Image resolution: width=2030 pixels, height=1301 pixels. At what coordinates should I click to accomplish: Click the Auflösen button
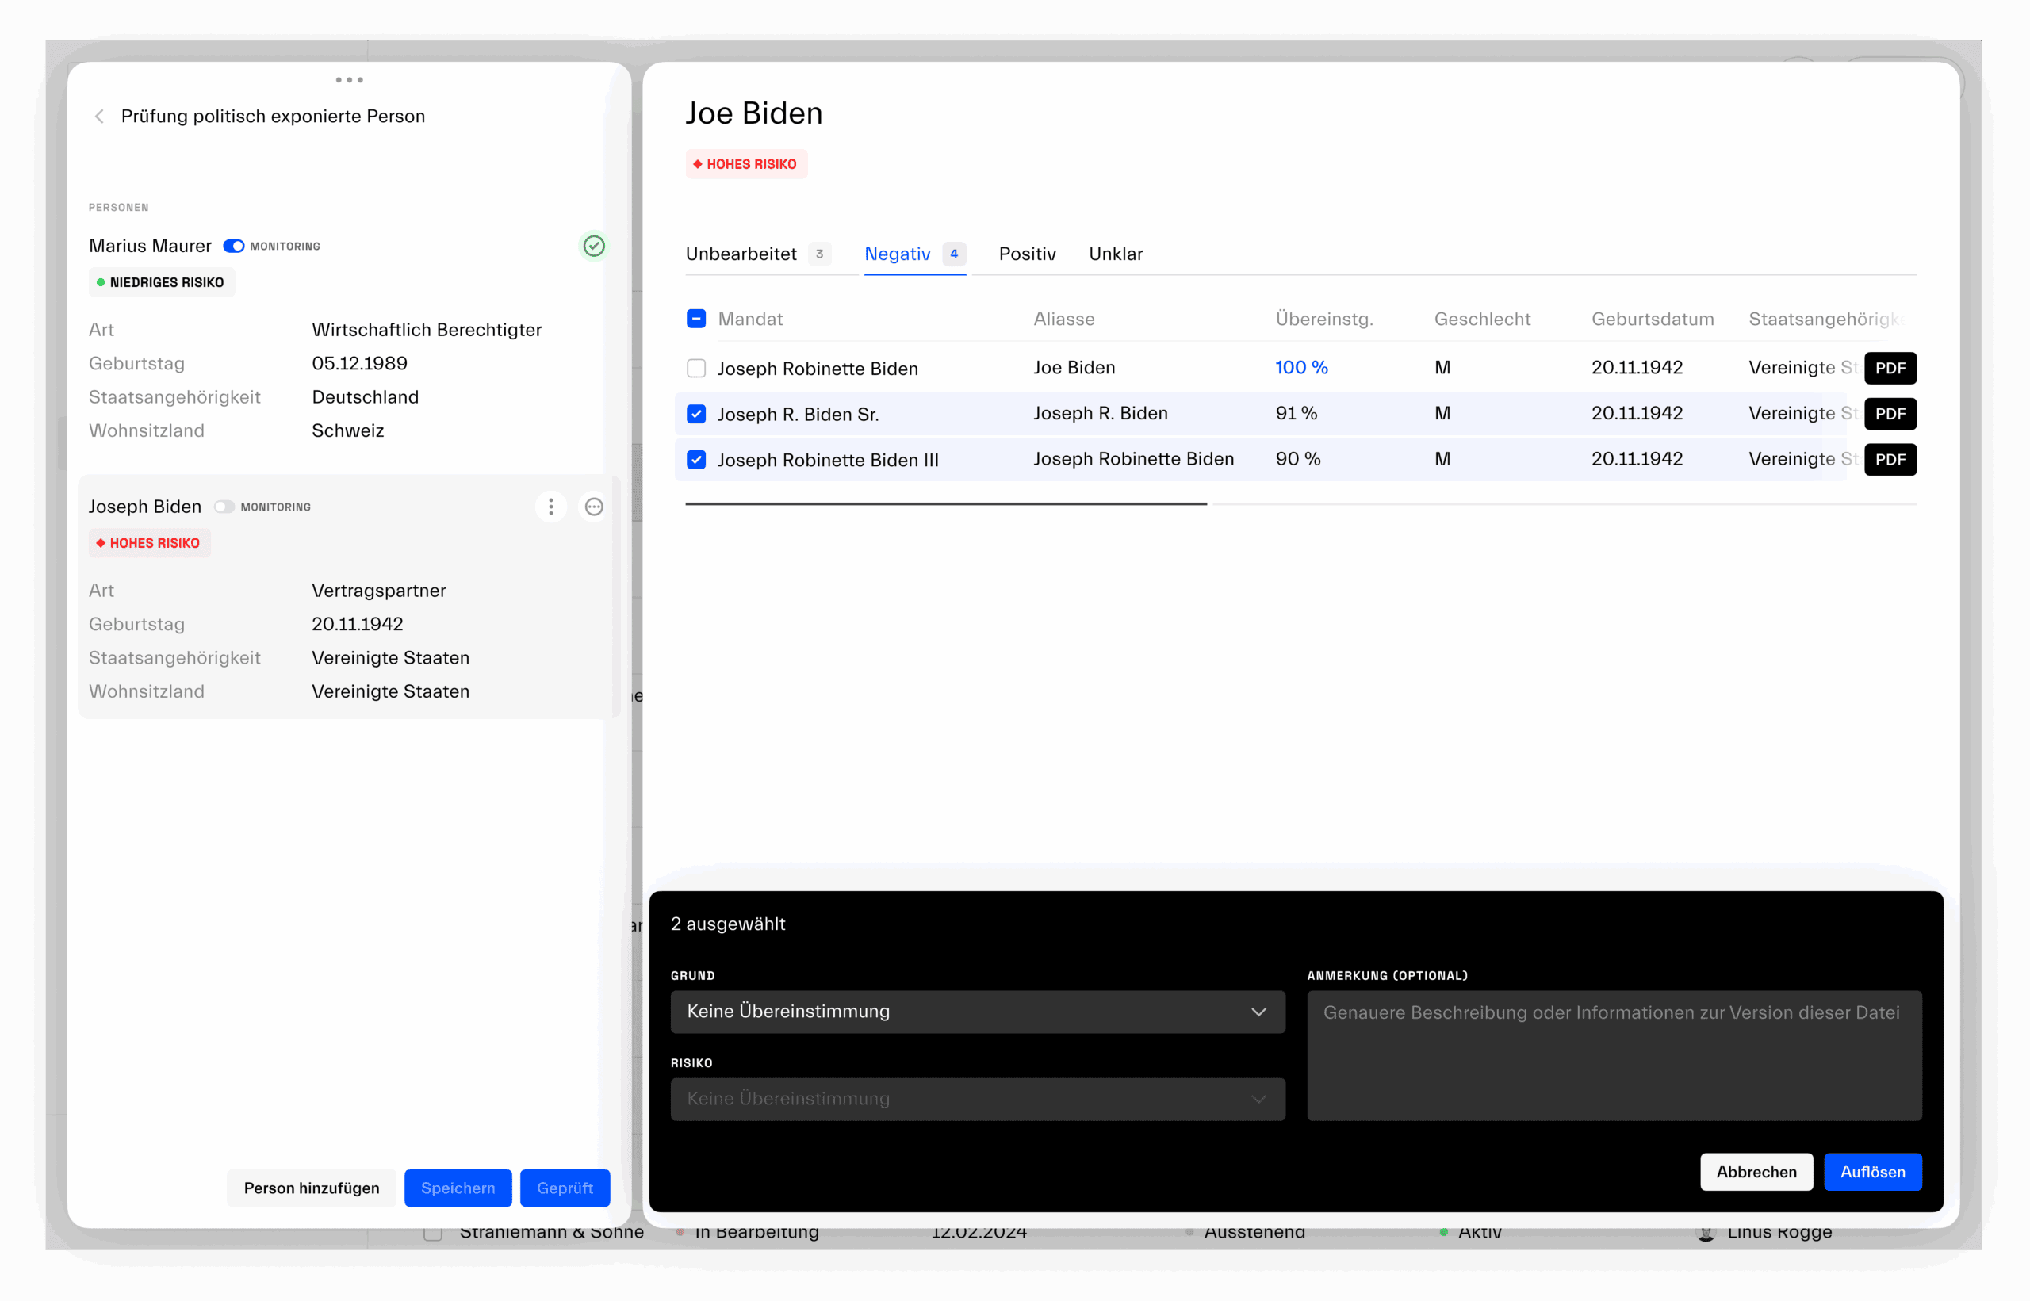[1871, 1172]
